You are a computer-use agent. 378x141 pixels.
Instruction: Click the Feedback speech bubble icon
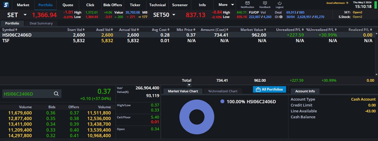265,3
